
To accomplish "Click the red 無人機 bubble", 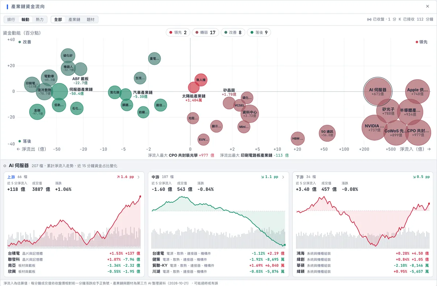I will (201, 80).
